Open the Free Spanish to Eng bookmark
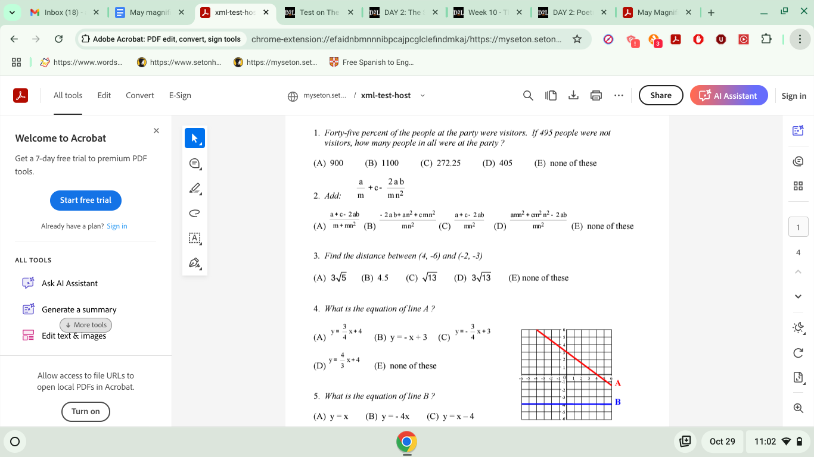Screen dimensions: 814x457 [371, 62]
